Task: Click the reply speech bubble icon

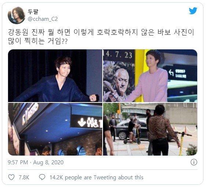Action: pyautogui.click(x=42, y=177)
